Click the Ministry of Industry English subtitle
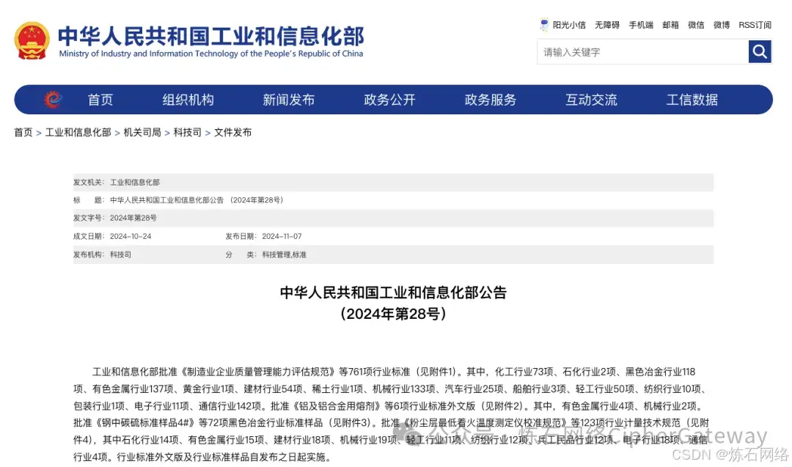The height and width of the screenshot is (467, 792). [x=211, y=54]
